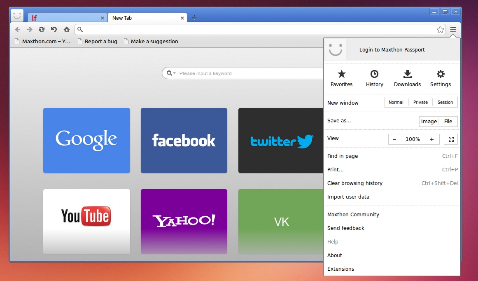The image size is (478, 281).
Task: Open the VK speed dial tile
Action: (x=281, y=222)
